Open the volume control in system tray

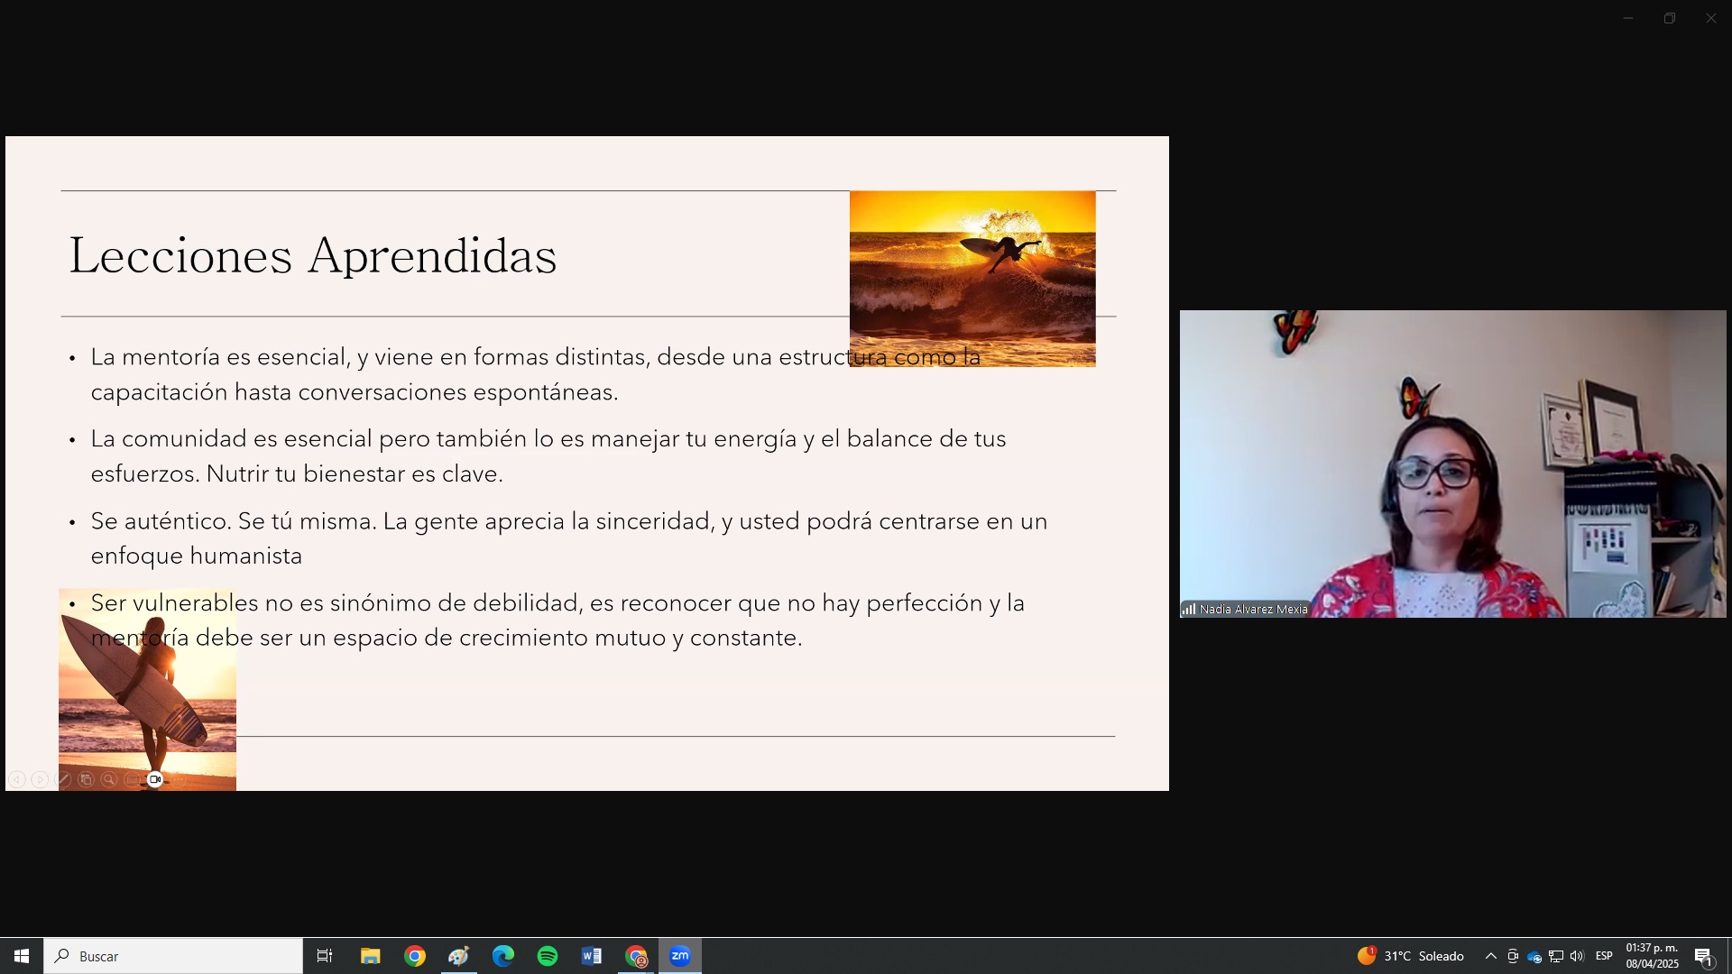[x=1577, y=956]
